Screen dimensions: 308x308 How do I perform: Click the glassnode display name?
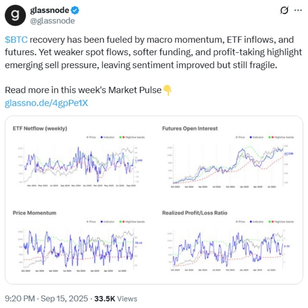[50, 10]
